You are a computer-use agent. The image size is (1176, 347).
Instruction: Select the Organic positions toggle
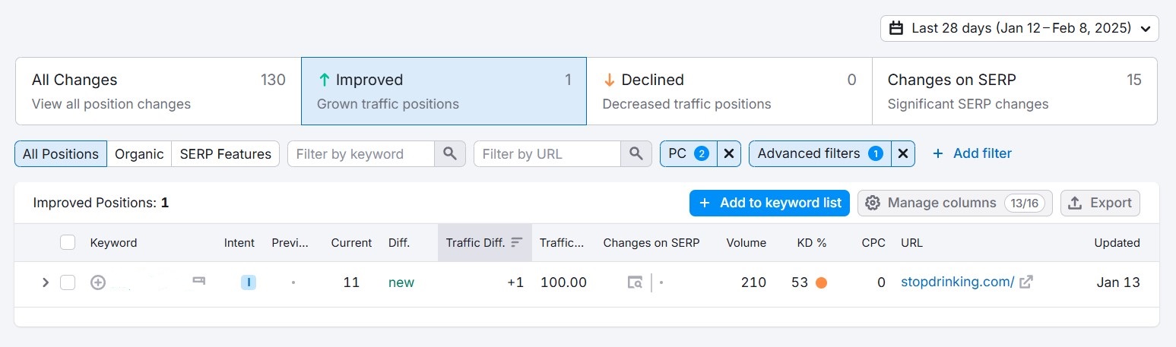[139, 154]
